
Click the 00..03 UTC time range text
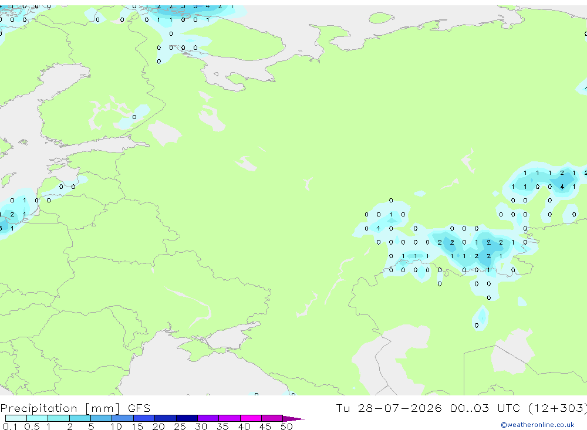(x=485, y=408)
